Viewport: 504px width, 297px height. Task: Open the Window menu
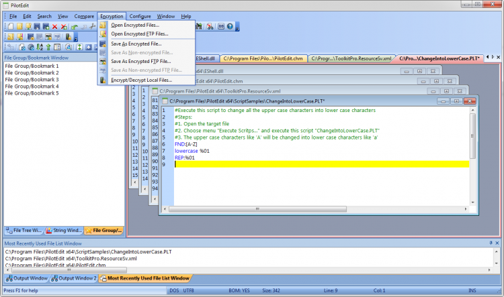point(165,16)
